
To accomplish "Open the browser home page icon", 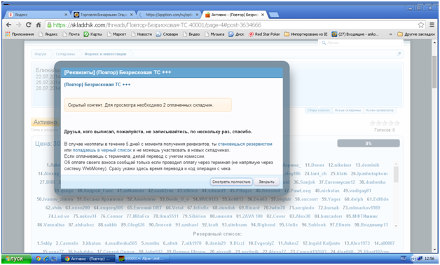I will tap(39, 25).
